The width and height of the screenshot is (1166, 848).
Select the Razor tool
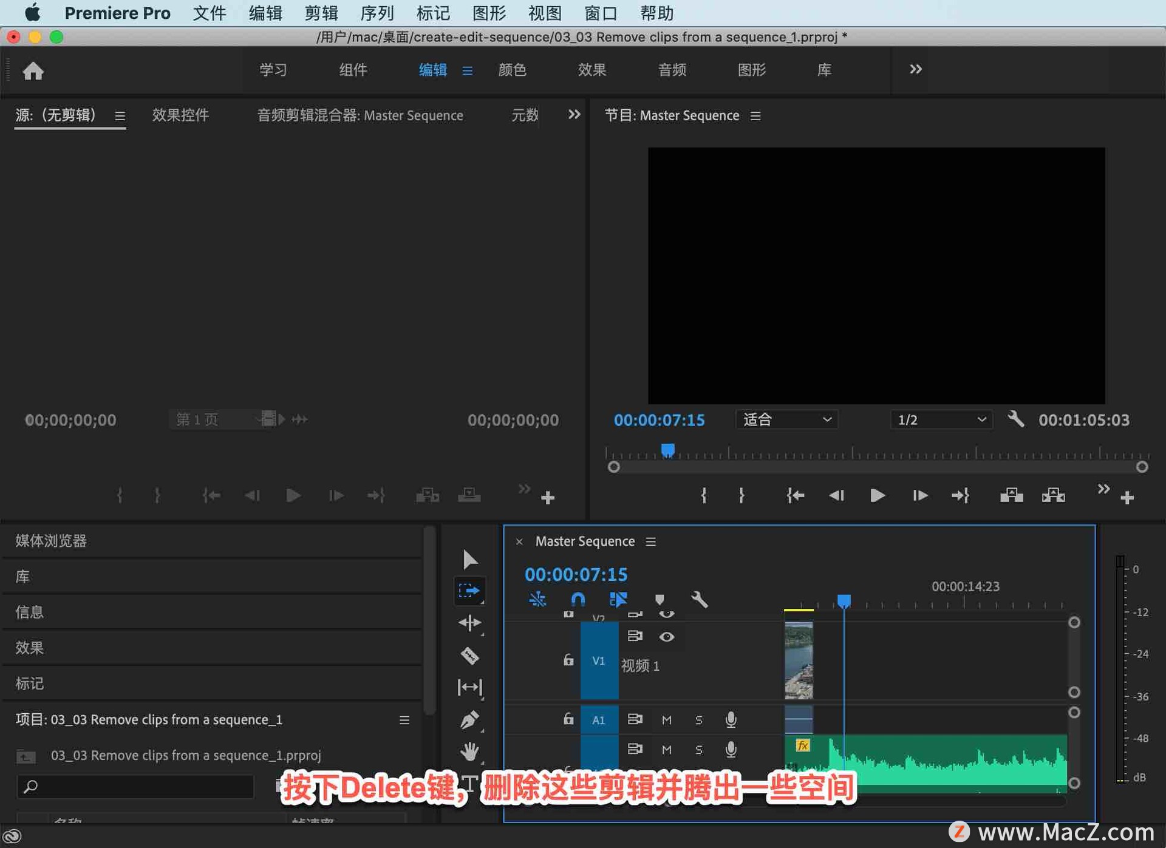click(x=469, y=656)
